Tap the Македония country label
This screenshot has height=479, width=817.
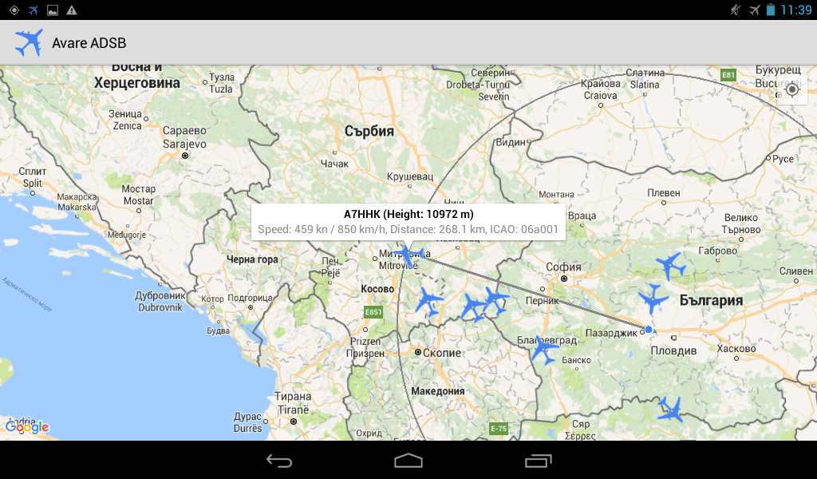(438, 391)
